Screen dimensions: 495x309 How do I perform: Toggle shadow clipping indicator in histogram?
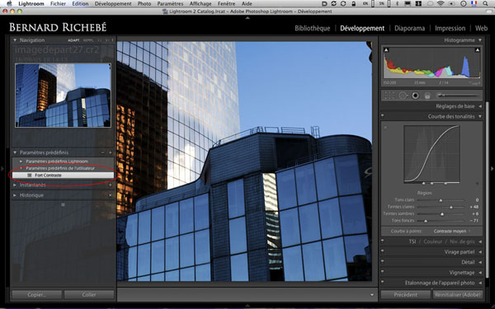[x=386, y=49]
